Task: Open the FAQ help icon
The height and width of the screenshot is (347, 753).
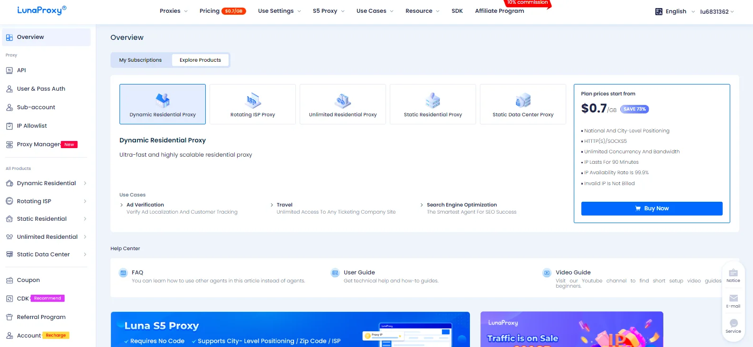Action: pyautogui.click(x=123, y=273)
